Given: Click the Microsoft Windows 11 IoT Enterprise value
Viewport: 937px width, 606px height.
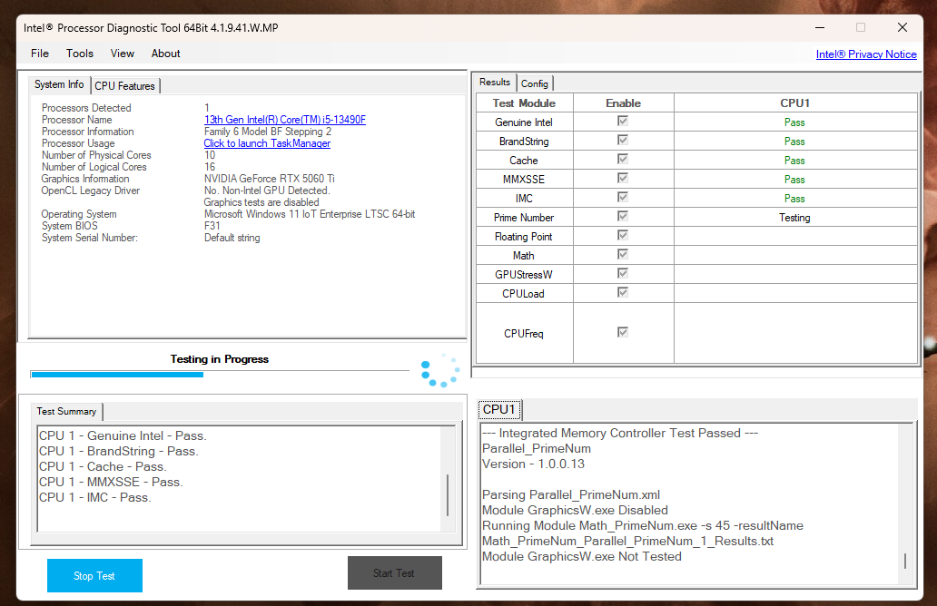Looking at the screenshot, I should tap(310, 214).
